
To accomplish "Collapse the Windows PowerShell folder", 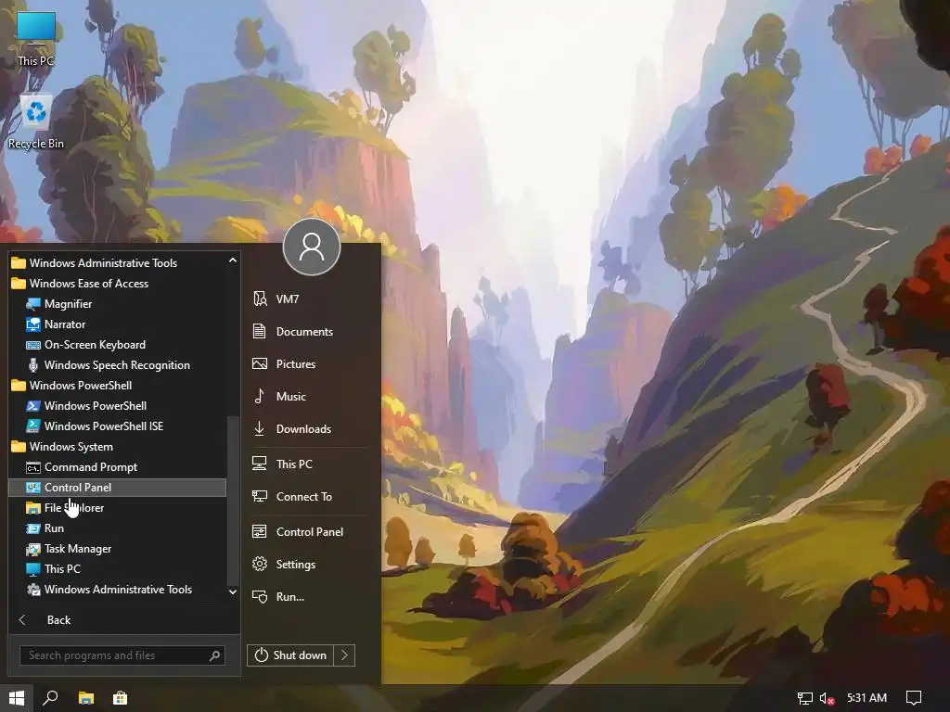I will 117,386.
